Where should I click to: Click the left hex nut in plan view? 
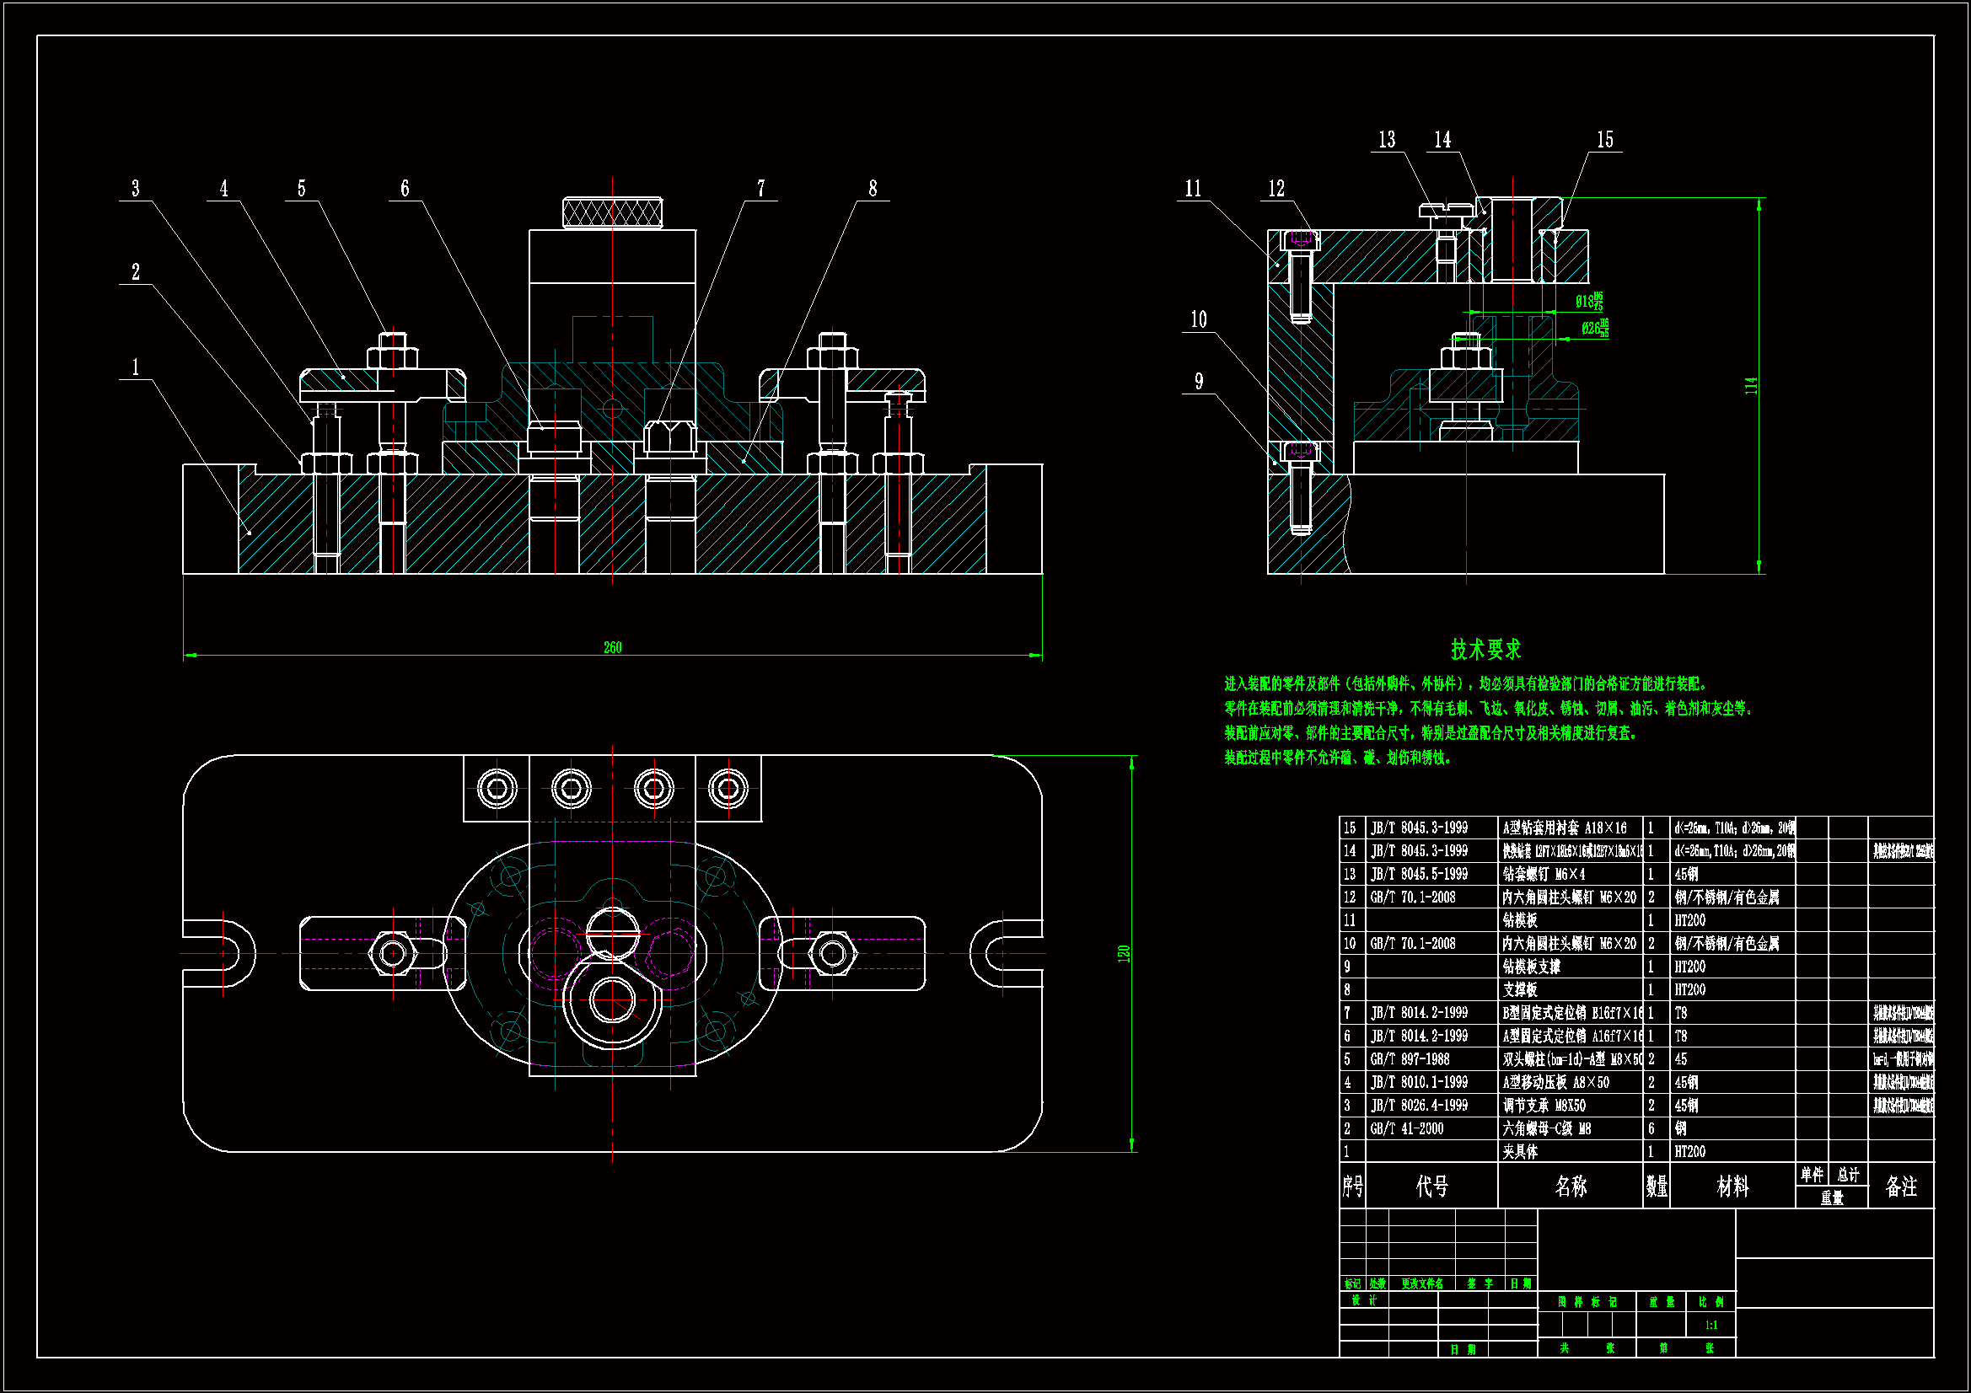tap(393, 953)
